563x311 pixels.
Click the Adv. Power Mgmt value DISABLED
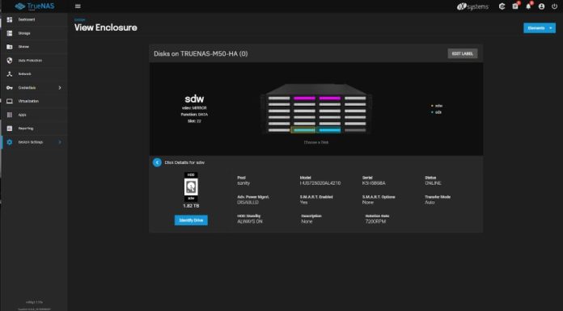coord(248,202)
